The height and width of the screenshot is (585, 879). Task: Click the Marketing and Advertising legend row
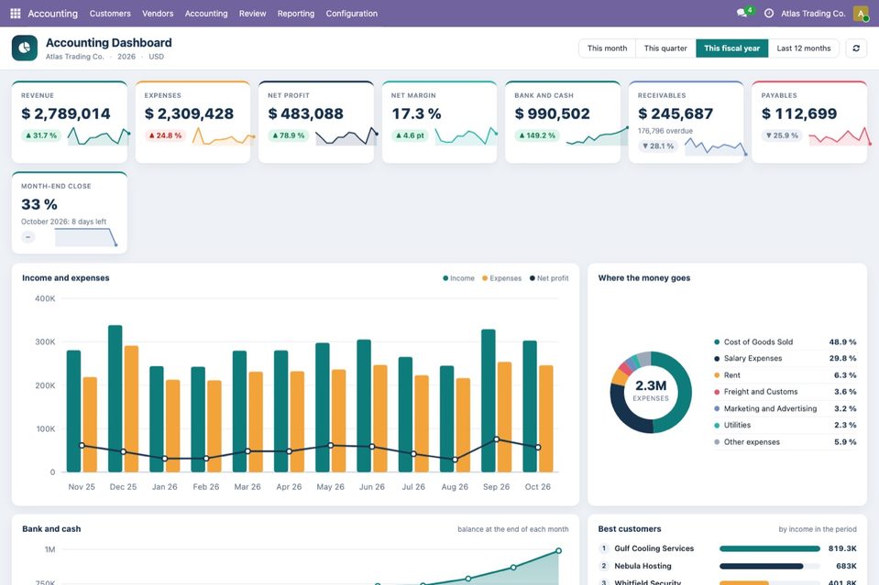pos(785,408)
